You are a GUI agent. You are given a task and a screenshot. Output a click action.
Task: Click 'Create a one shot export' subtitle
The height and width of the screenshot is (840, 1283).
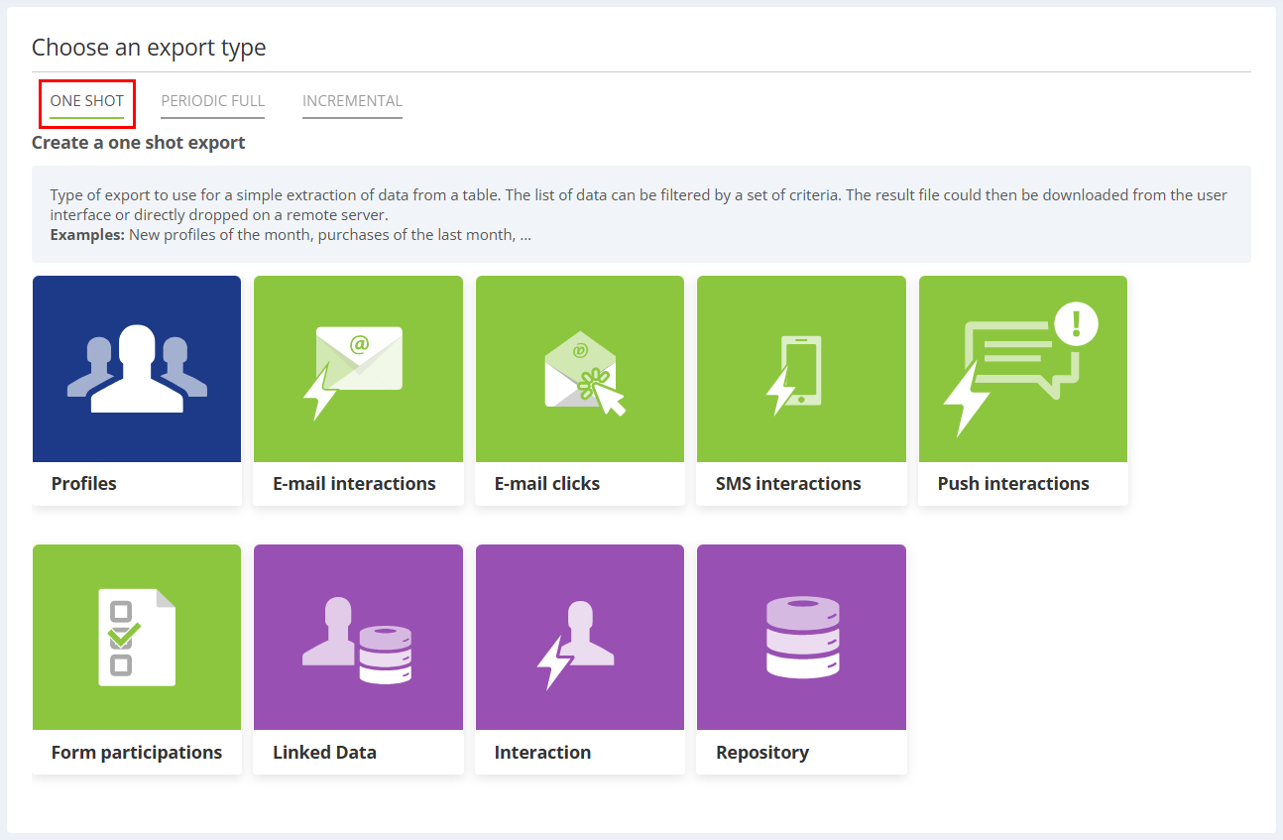click(x=139, y=143)
